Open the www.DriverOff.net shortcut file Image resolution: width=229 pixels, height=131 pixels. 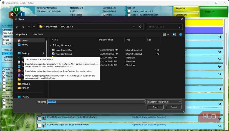(64, 50)
